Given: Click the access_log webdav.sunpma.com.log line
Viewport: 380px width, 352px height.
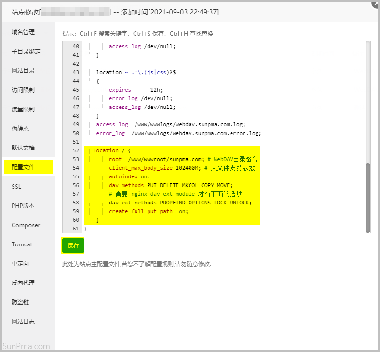Looking at the screenshot, I should click(171, 124).
